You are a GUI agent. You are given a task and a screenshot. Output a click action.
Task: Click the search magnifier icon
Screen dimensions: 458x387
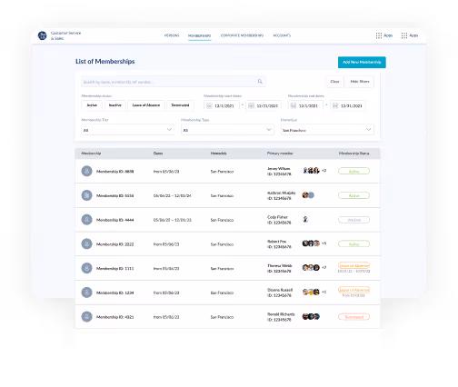260,82
